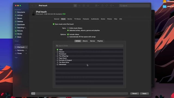Switch Finder to icon grid view
This screenshot has width=174, height=98.
(x=75, y=5)
